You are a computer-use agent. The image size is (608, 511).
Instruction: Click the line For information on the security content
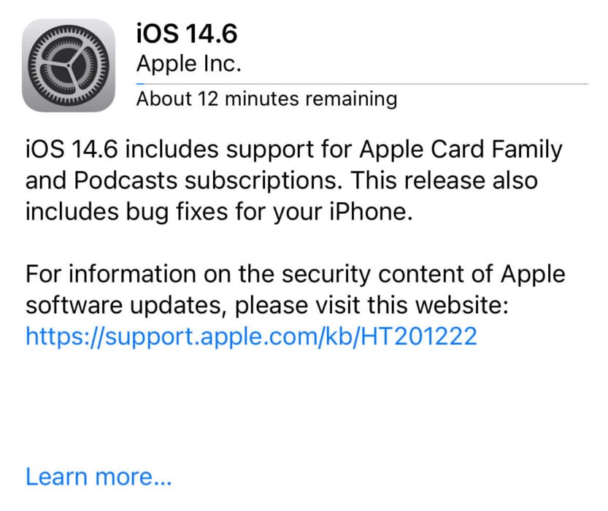click(296, 274)
